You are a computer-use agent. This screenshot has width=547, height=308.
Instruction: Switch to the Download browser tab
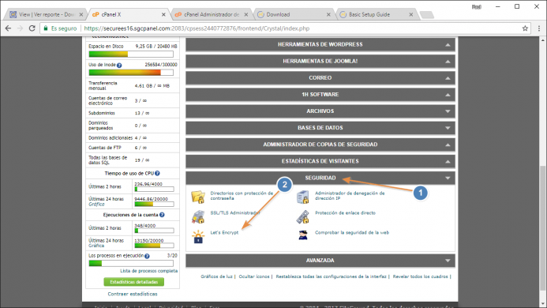(x=294, y=15)
